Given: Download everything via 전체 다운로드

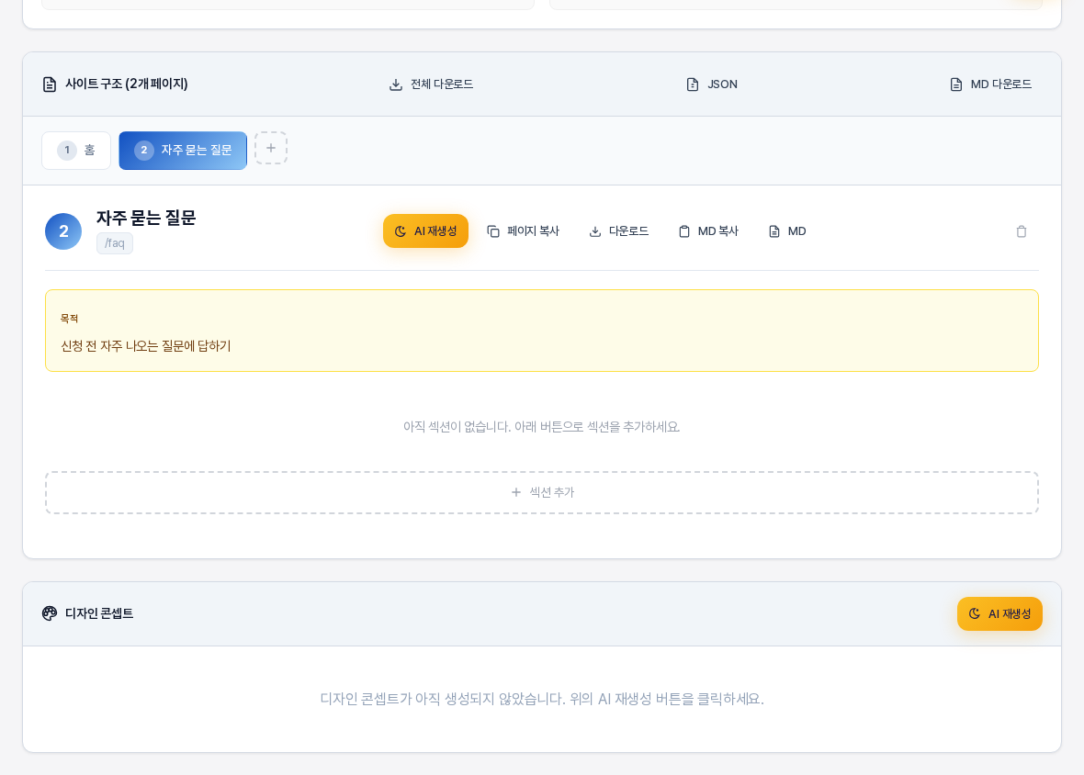Looking at the screenshot, I should coord(432,84).
